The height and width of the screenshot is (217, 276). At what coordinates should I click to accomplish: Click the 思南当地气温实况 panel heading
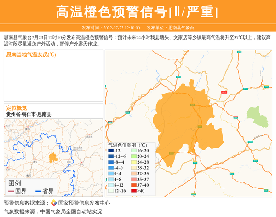click(31, 54)
